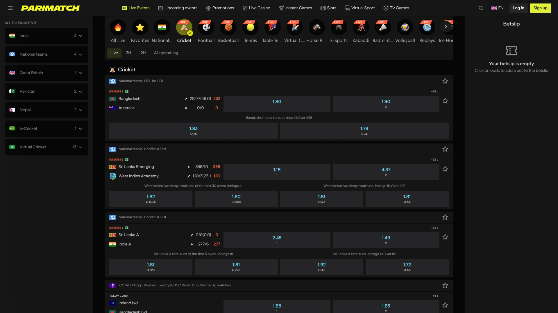
Task: Select the Cricket sport icon
Action: [x=184, y=27]
